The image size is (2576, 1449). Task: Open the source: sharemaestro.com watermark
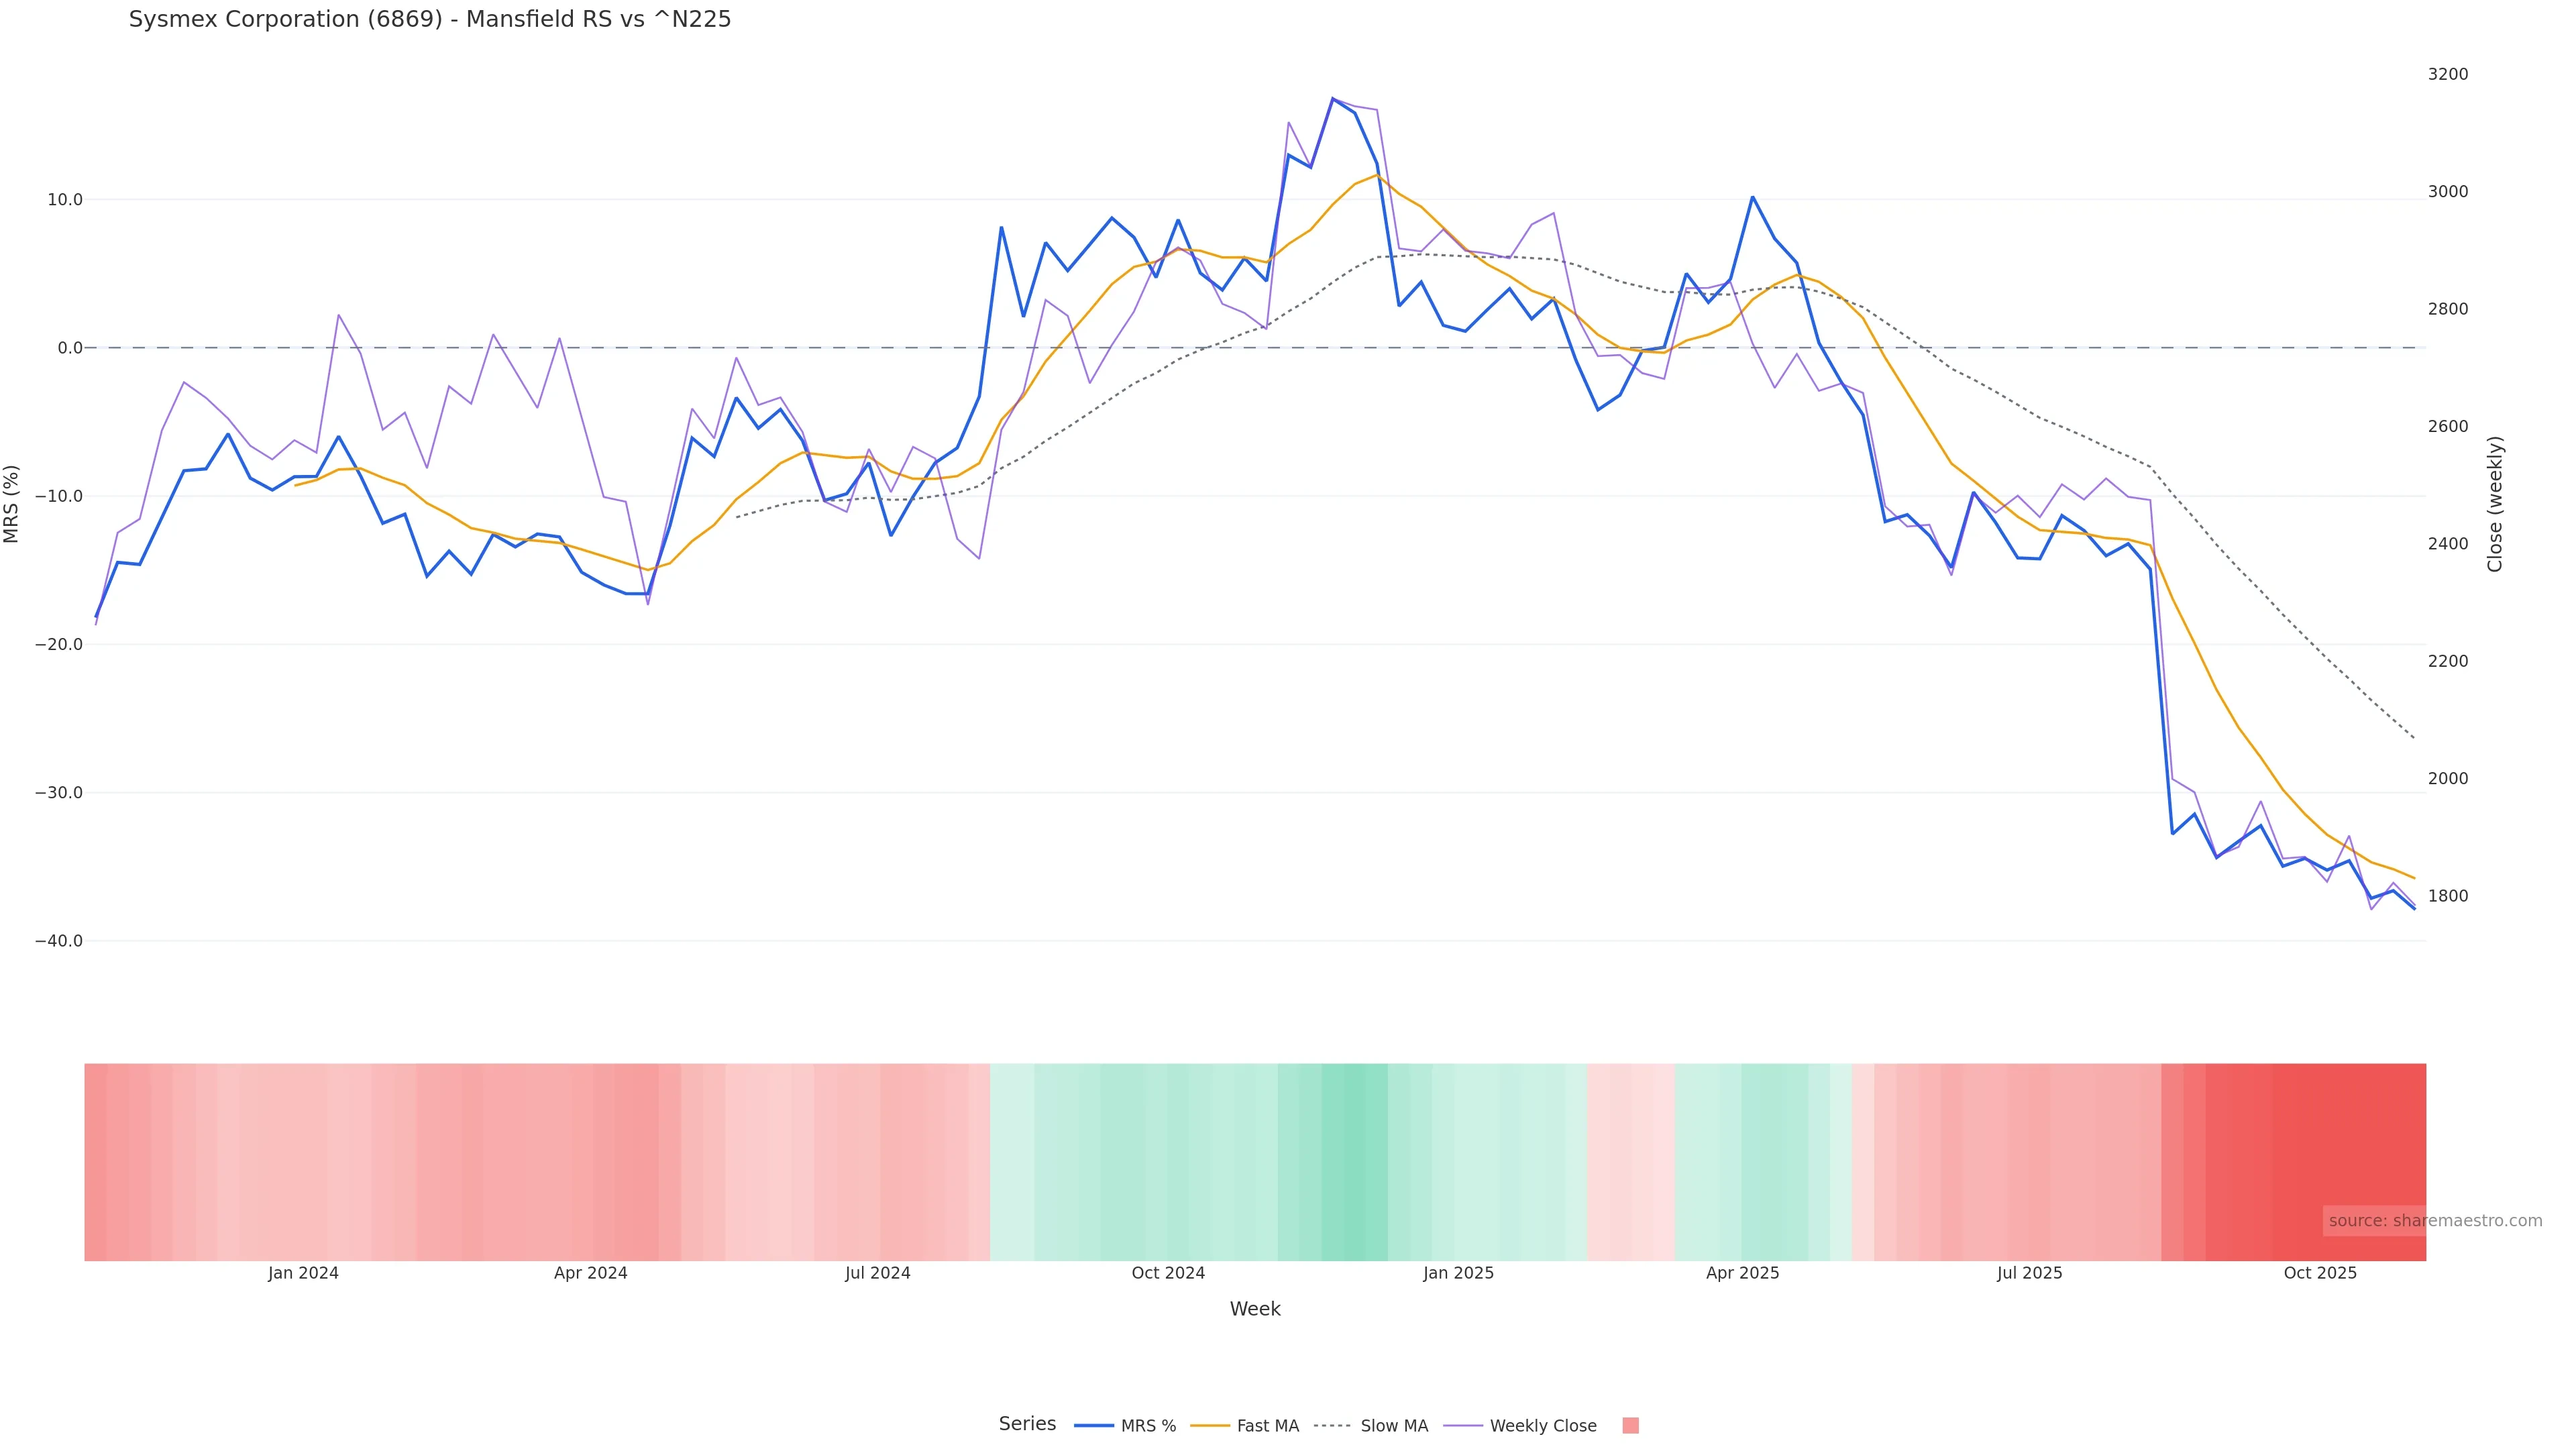[2435, 1221]
